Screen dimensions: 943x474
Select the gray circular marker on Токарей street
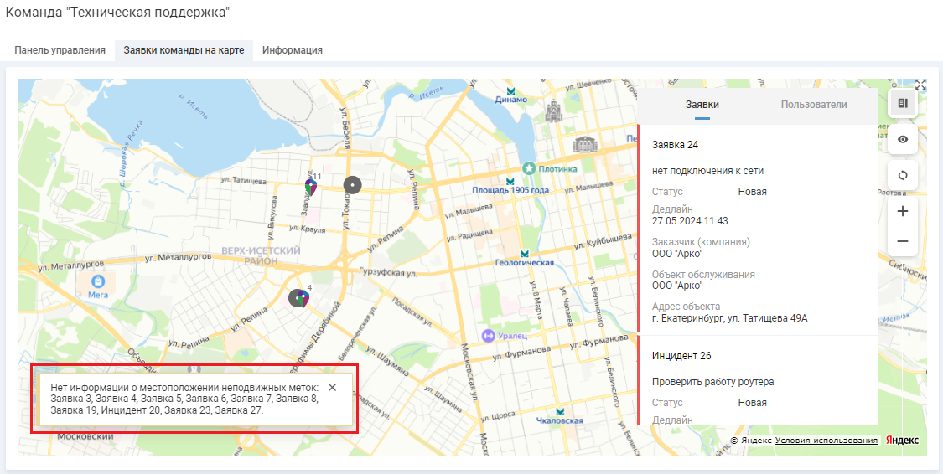point(353,185)
